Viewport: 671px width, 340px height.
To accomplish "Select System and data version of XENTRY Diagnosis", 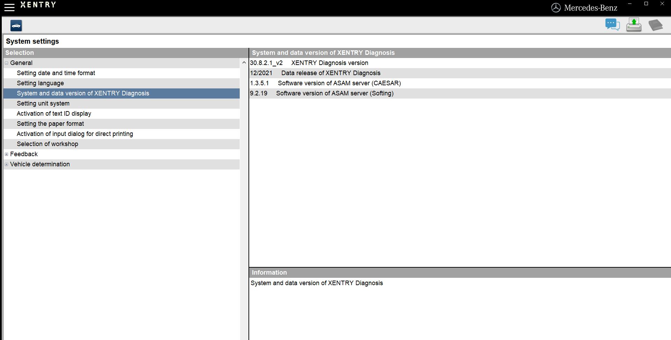I will [122, 93].
